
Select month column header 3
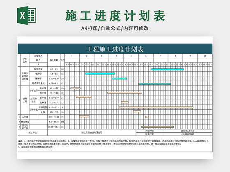[101, 56]
